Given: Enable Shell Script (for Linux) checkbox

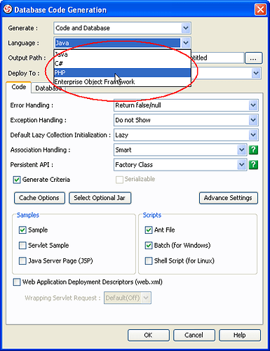Looking at the screenshot, I should coord(149,260).
